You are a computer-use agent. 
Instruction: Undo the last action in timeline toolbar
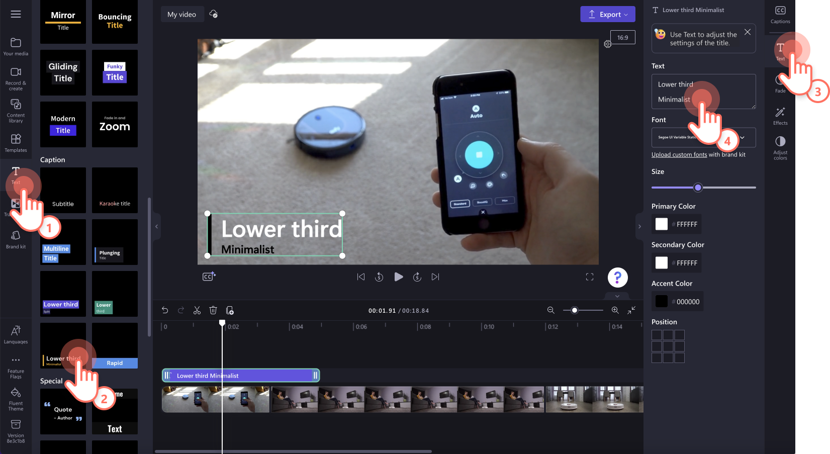click(x=165, y=310)
